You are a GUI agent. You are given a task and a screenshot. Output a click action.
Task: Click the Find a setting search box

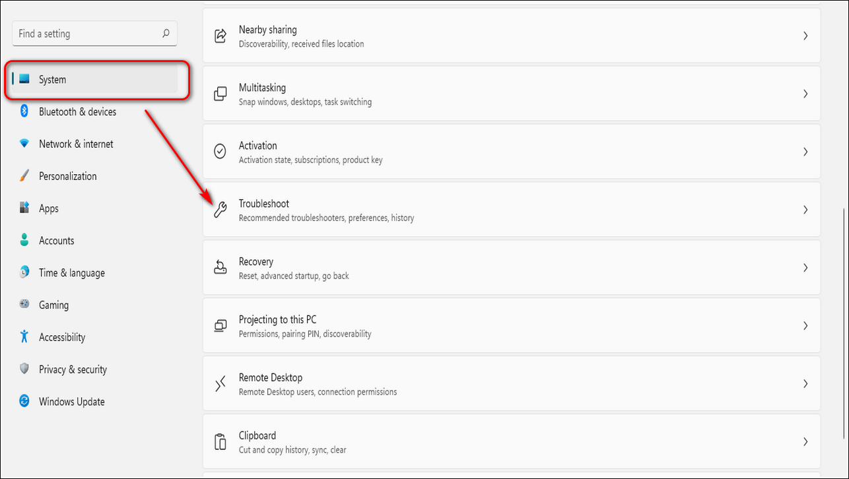pyautogui.click(x=86, y=34)
